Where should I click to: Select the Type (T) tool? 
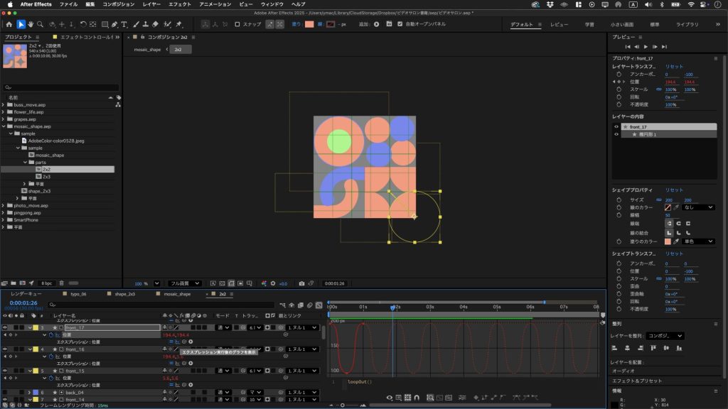(x=124, y=24)
